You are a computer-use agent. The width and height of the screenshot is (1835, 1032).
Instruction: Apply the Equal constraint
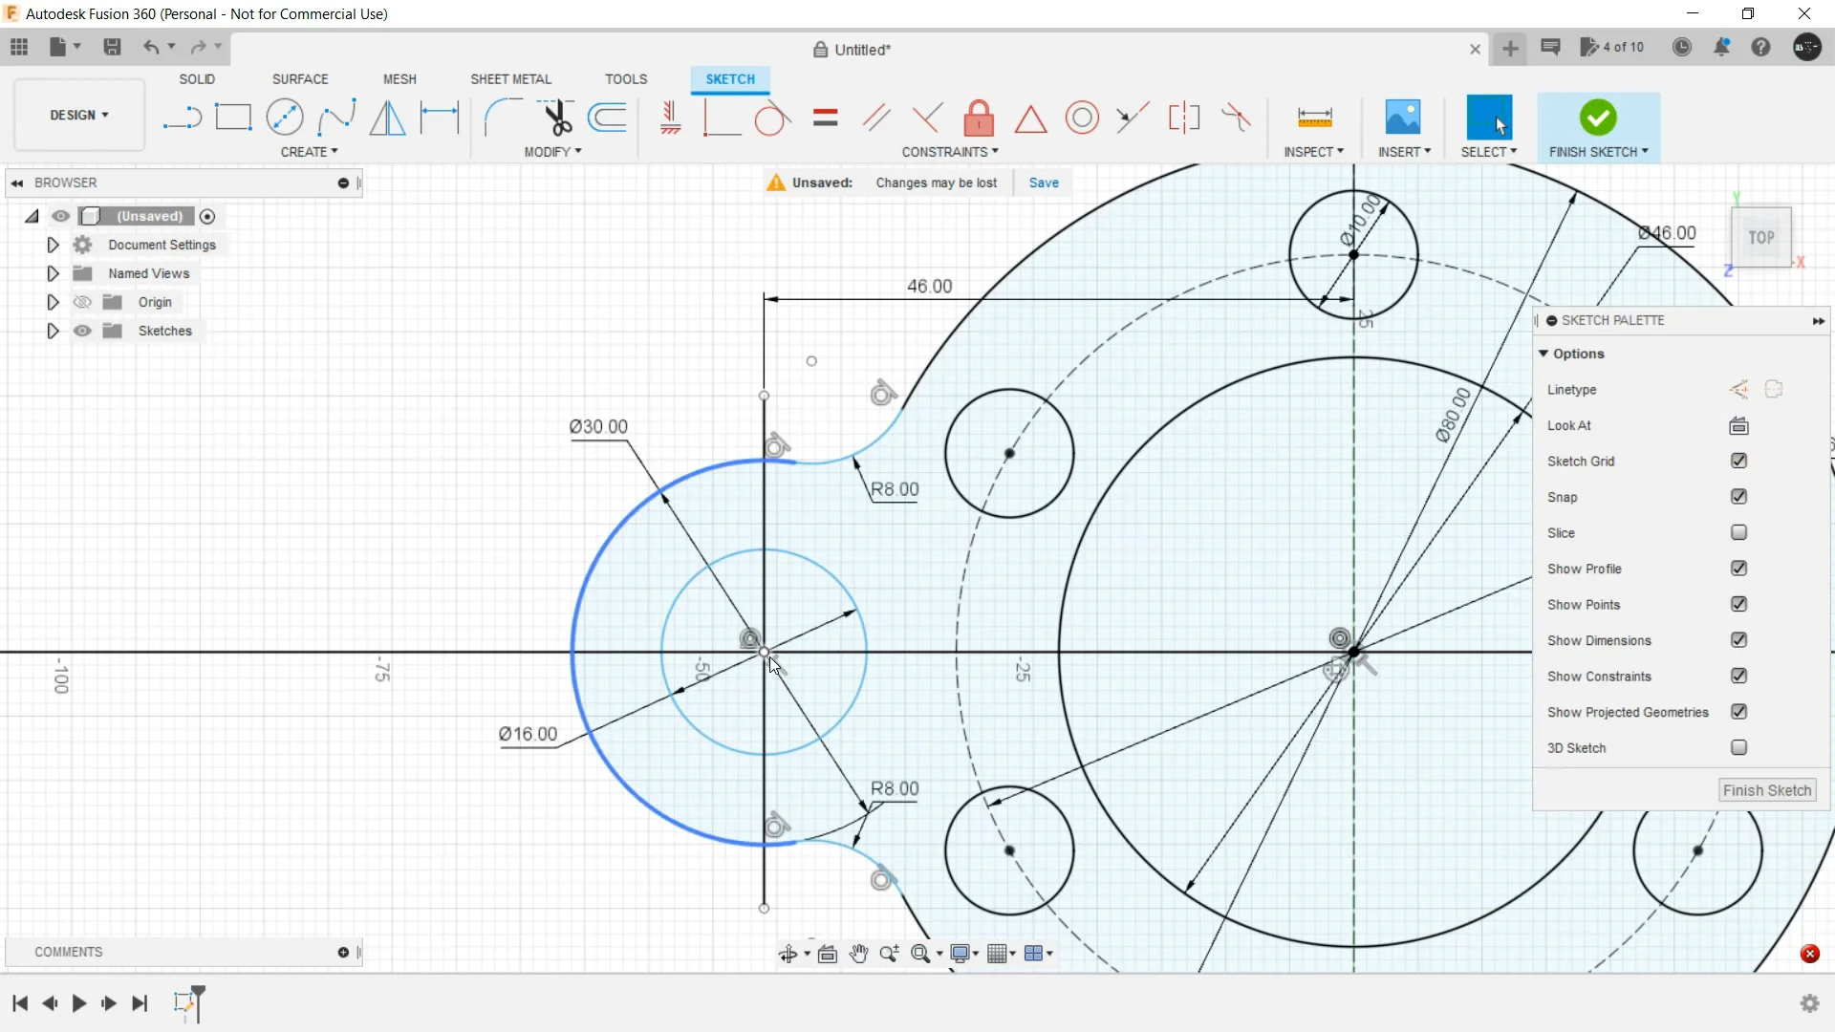click(x=826, y=118)
